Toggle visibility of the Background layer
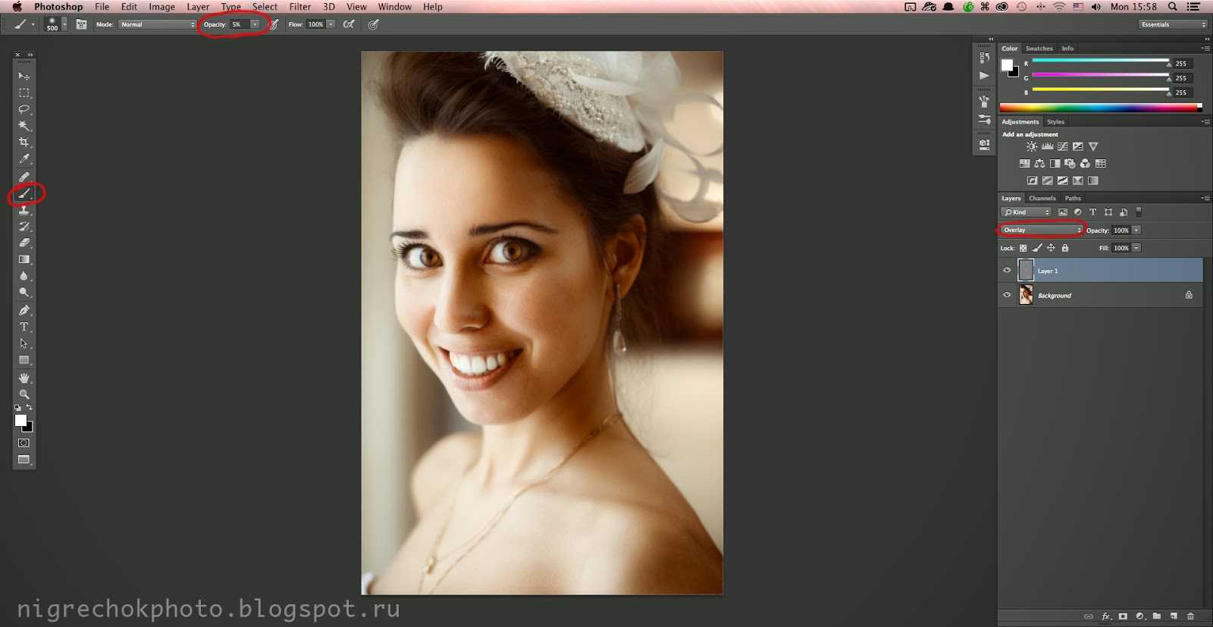This screenshot has height=627, width=1213. pos(1007,295)
